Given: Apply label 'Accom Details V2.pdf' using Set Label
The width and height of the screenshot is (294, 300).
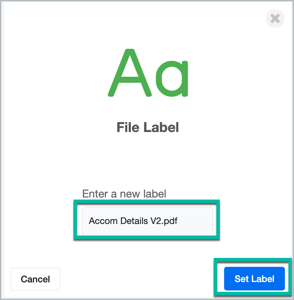Looking at the screenshot, I should point(254,279).
